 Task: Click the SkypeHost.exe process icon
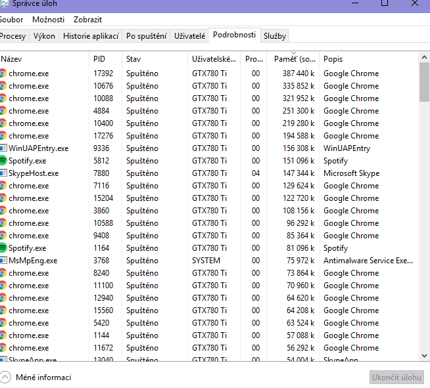(x=3, y=173)
